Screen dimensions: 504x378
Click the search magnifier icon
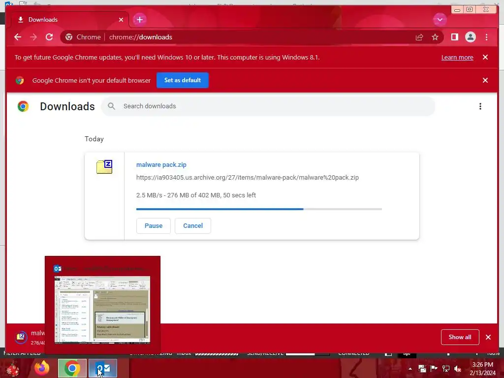click(x=111, y=106)
